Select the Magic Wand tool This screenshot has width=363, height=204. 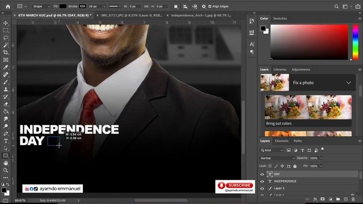[6, 45]
